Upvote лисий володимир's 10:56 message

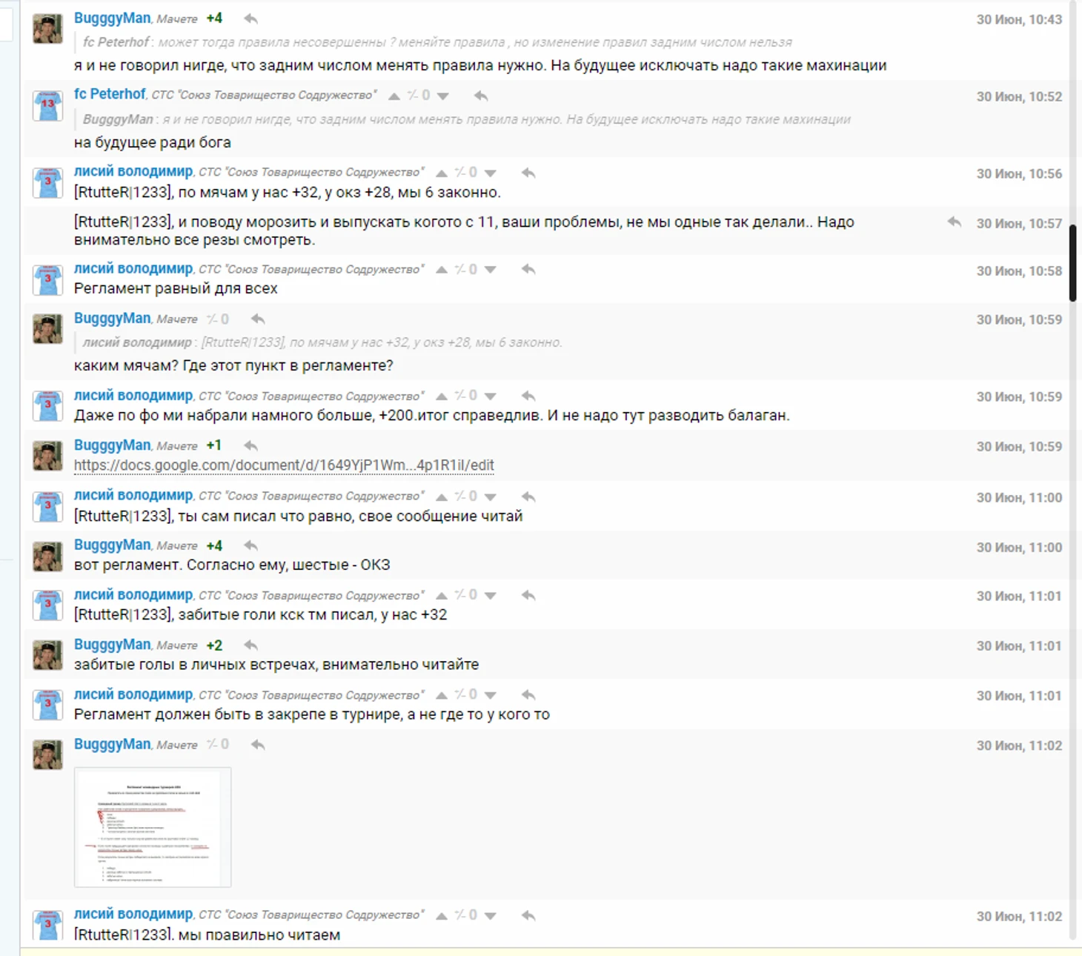[x=442, y=173]
